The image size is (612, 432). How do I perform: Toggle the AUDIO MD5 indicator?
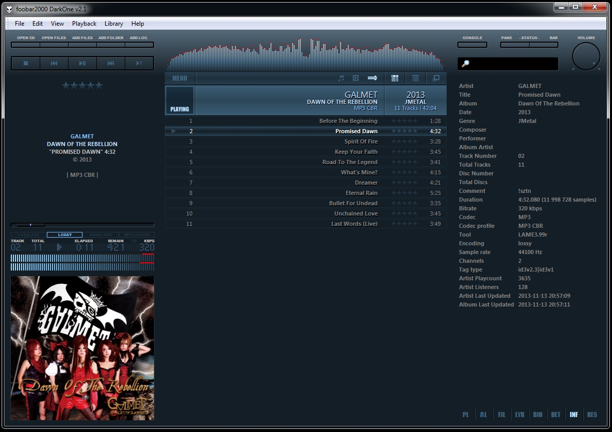(x=100, y=235)
